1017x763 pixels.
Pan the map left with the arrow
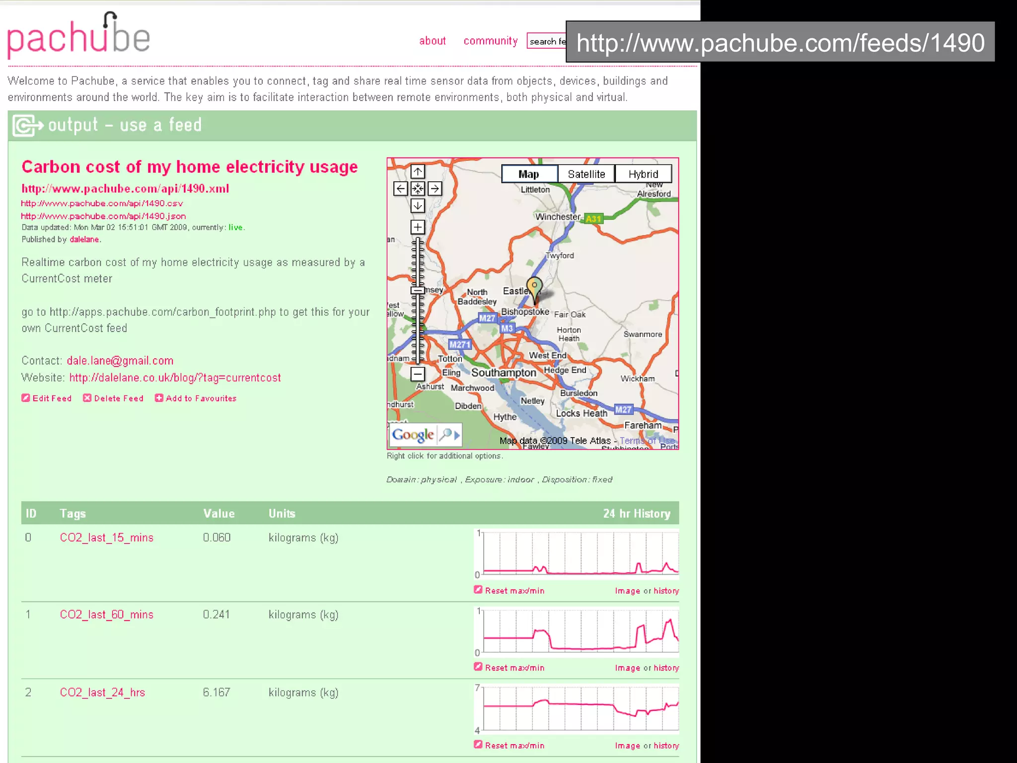(x=401, y=189)
